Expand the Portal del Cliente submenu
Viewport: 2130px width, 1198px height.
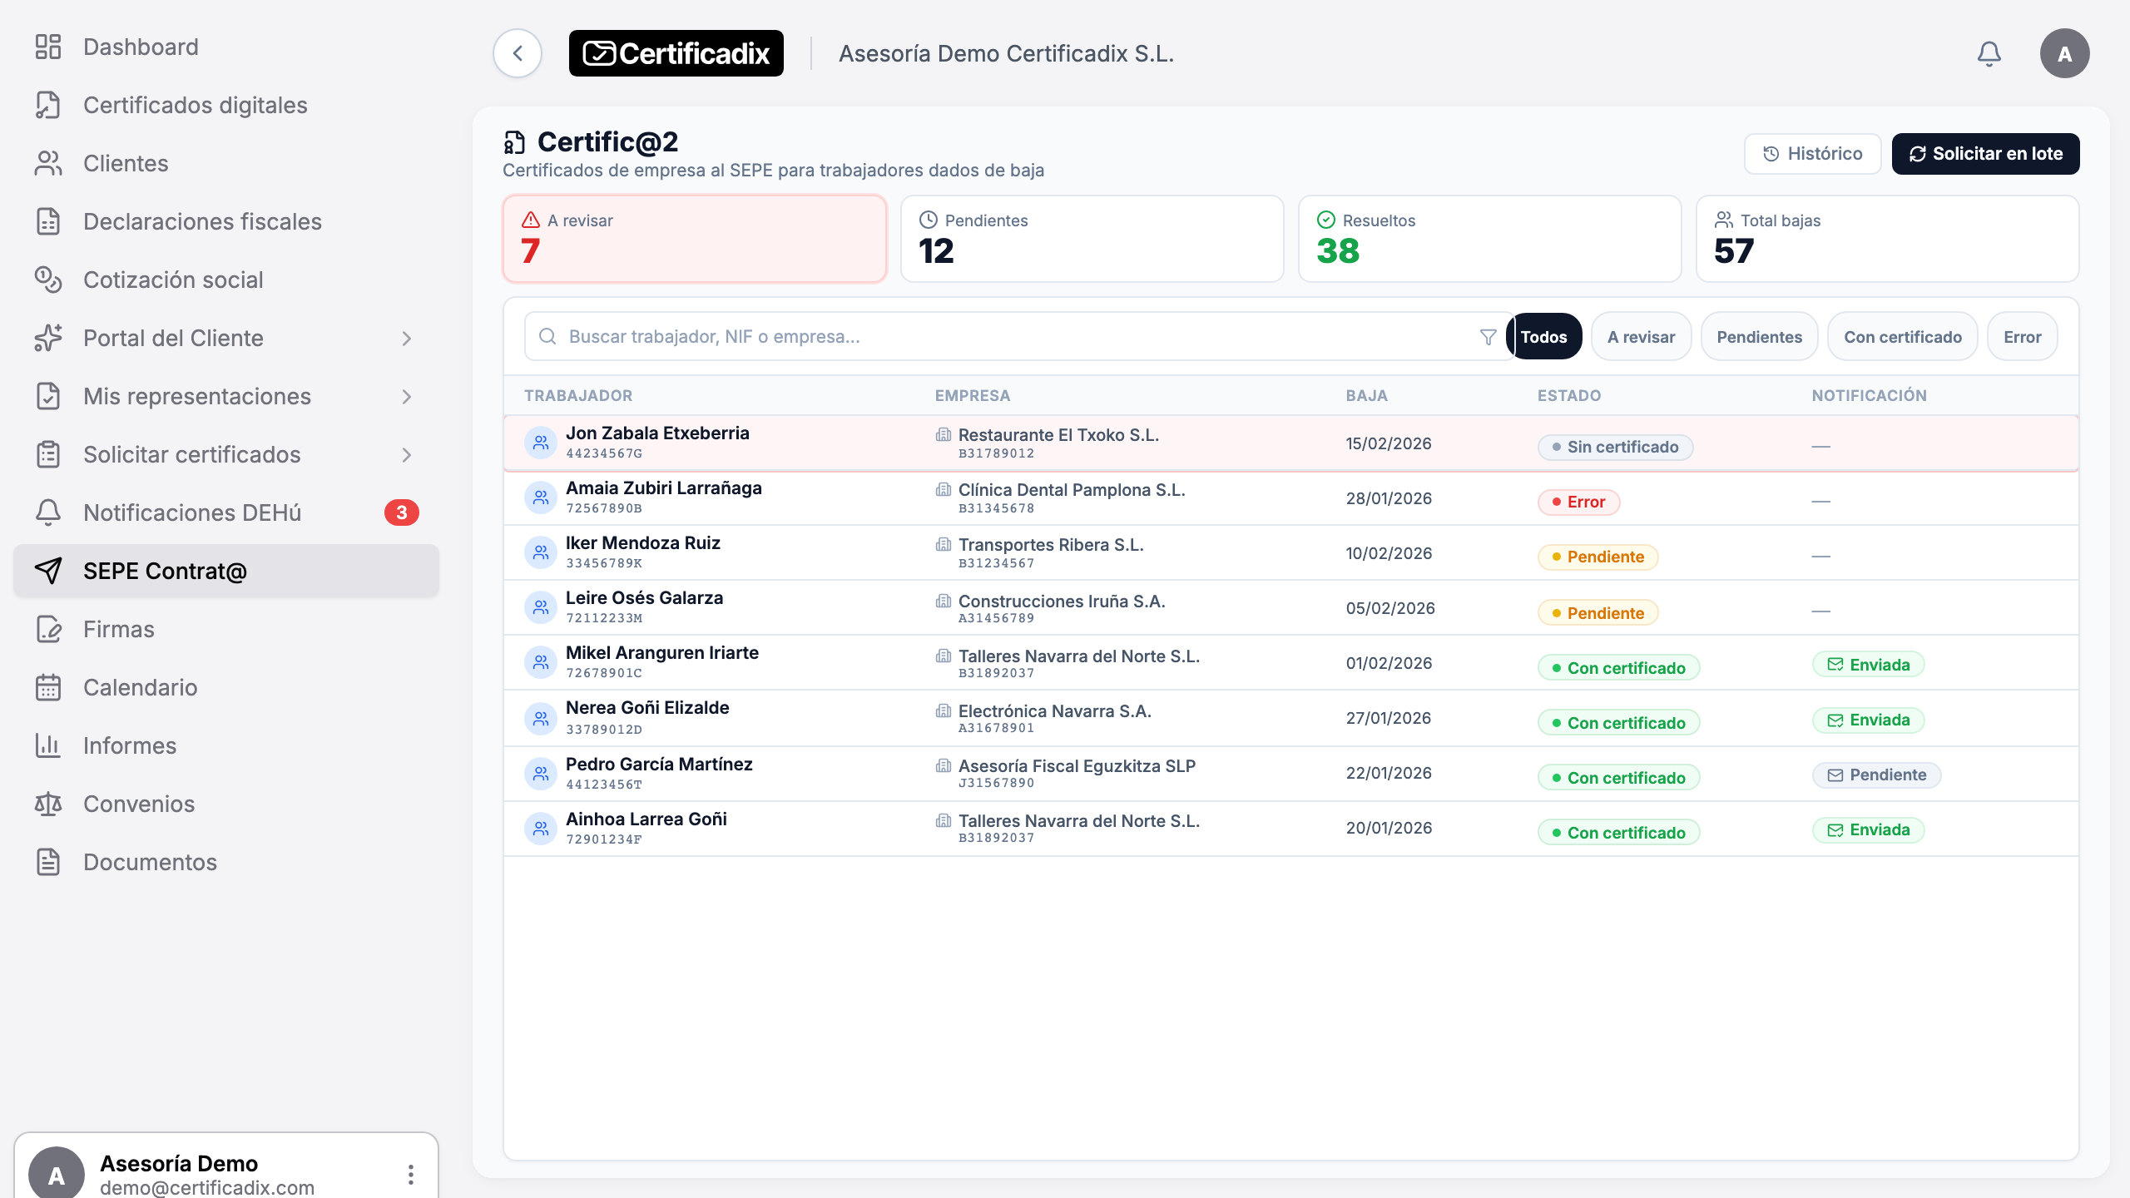point(407,338)
